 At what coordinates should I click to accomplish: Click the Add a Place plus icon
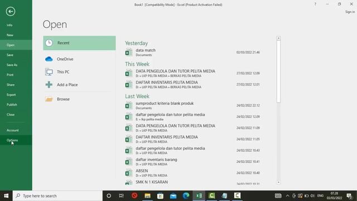[49, 84]
